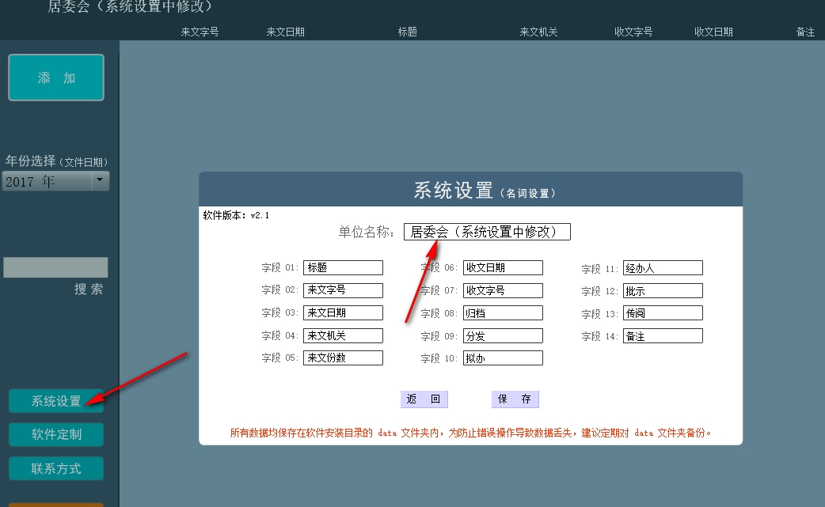Click the search input box
This screenshot has height=507, width=825.
click(x=55, y=267)
